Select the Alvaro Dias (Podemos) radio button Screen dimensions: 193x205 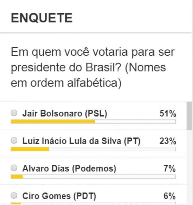[14, 168]
